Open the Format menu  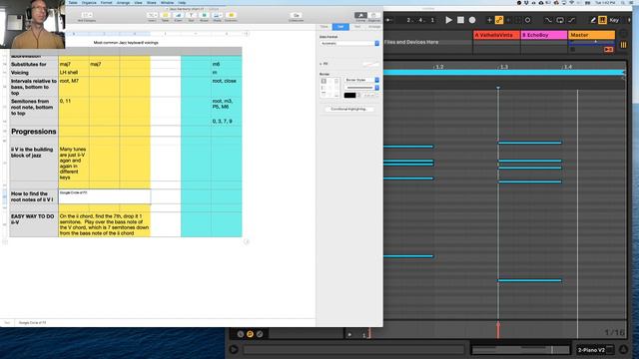pos(107,2)
